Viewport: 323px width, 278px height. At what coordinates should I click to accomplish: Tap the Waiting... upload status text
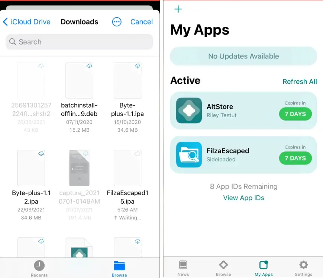coord(127,218)
